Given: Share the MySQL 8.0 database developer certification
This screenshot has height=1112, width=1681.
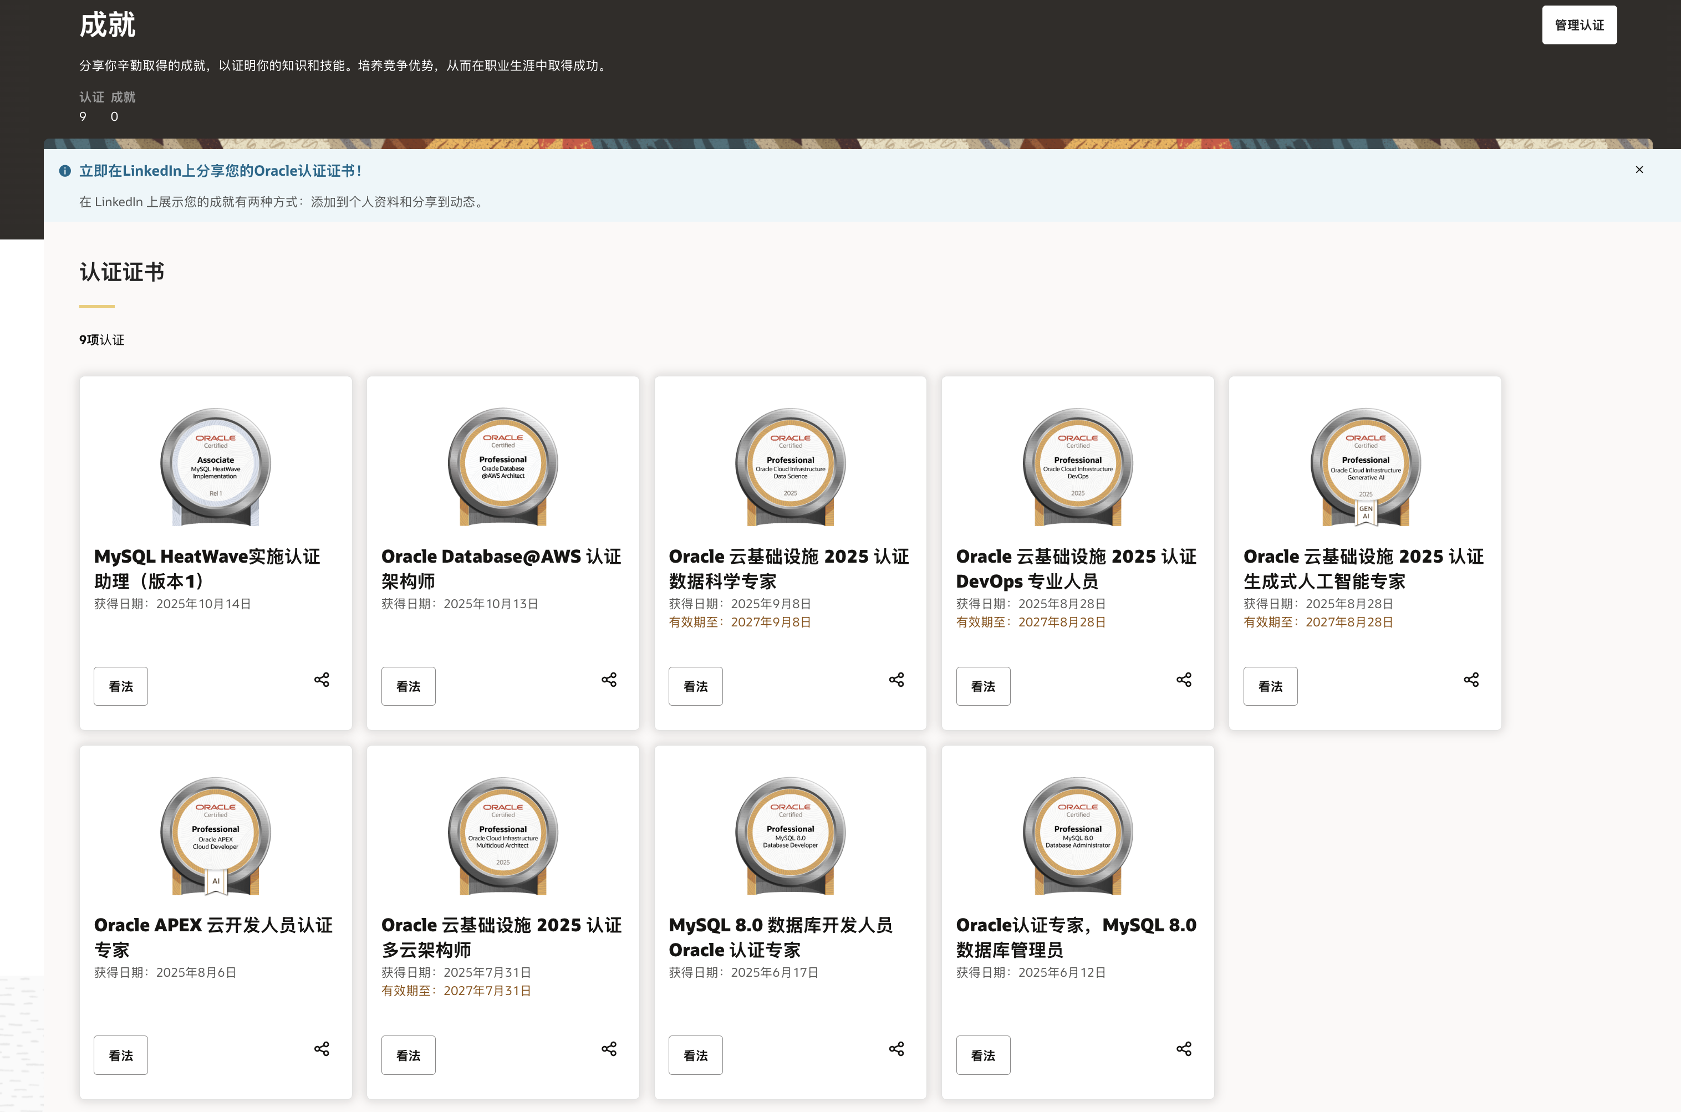Looking at the screenshot, I should coord(896,1048).
